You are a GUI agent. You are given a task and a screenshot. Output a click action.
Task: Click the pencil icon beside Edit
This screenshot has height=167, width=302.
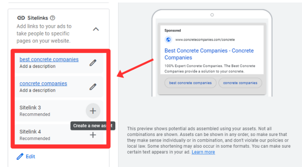click(20, 157)
